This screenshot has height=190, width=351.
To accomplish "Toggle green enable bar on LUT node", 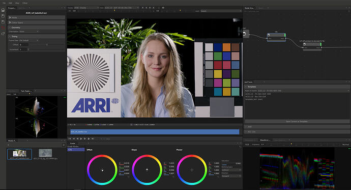I will point(321,44).
